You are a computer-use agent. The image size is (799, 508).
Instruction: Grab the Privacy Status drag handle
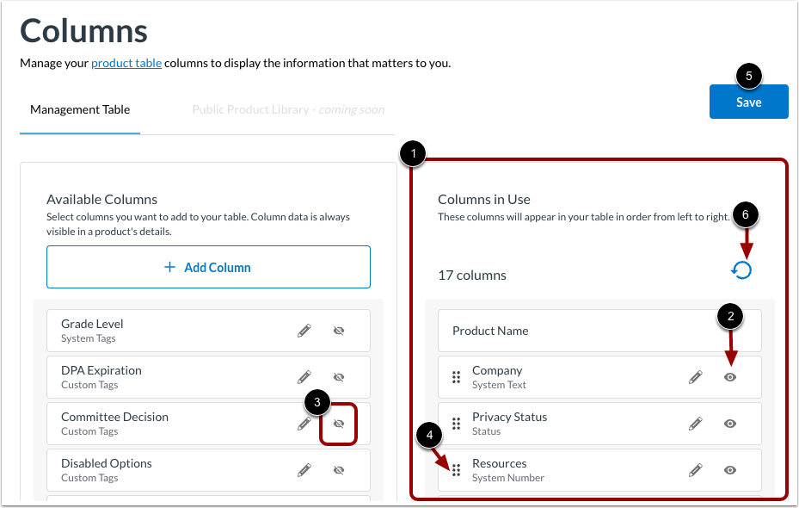pyautogui.click(x=456, y=424)
